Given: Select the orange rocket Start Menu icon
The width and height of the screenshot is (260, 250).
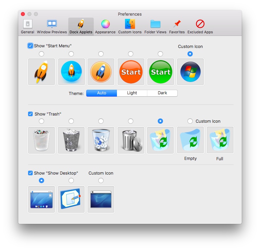Looking at the screenshot, I should click(41, 72).
